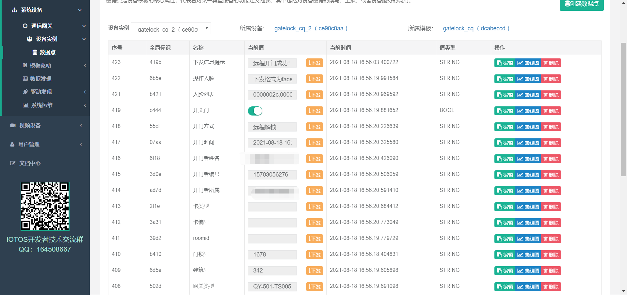
Task: Click 下发 for 下发信息提示 row
Action: [x=314, y=63]
